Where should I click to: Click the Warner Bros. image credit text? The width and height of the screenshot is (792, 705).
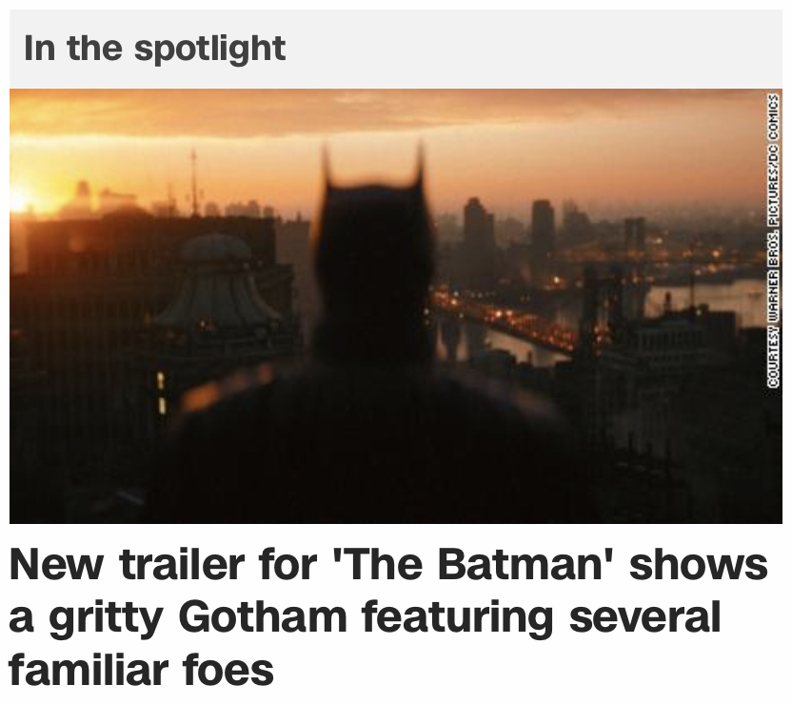pyautogui.click(x=774, y=238)
